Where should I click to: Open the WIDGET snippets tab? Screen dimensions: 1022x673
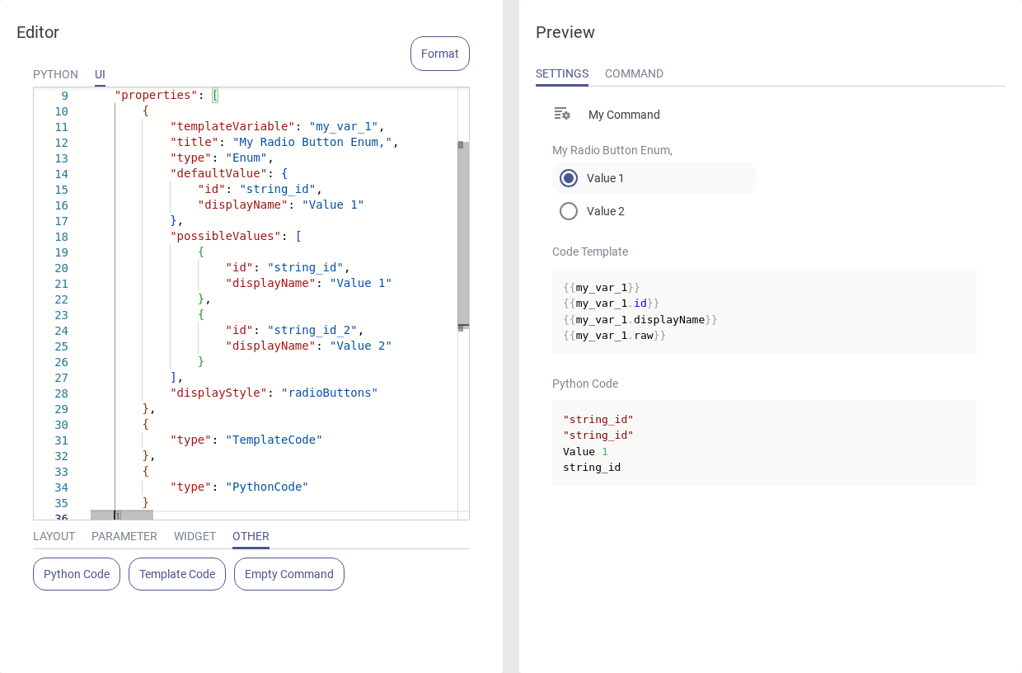pyautogui.click(x=195, y=536)
